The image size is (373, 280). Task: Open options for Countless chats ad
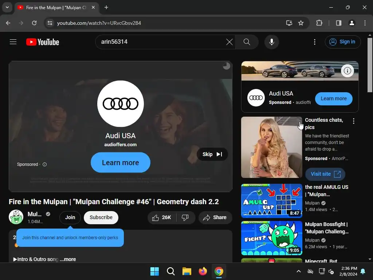pyautogui.click(x=354, y=121)
